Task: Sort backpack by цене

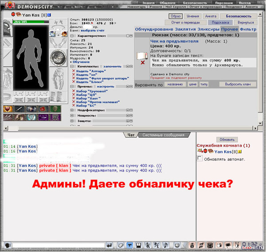Action: 193,85
